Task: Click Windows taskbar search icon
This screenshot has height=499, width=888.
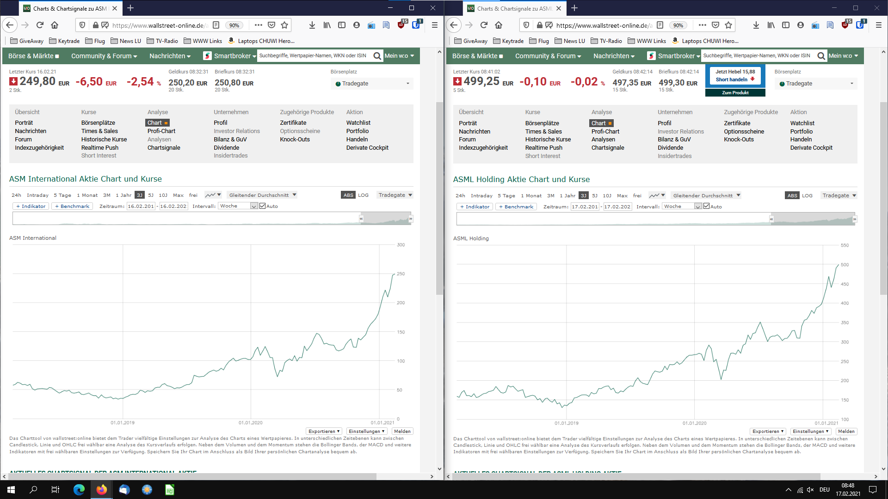Action: [33, 490]
